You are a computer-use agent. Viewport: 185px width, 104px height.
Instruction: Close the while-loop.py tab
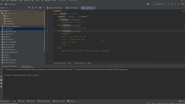point(79,8)
